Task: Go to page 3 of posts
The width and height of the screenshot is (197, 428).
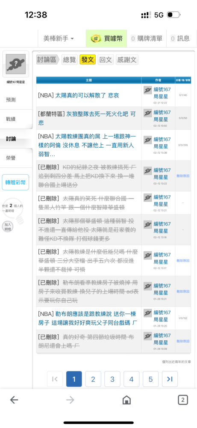Action: (112, 379)
